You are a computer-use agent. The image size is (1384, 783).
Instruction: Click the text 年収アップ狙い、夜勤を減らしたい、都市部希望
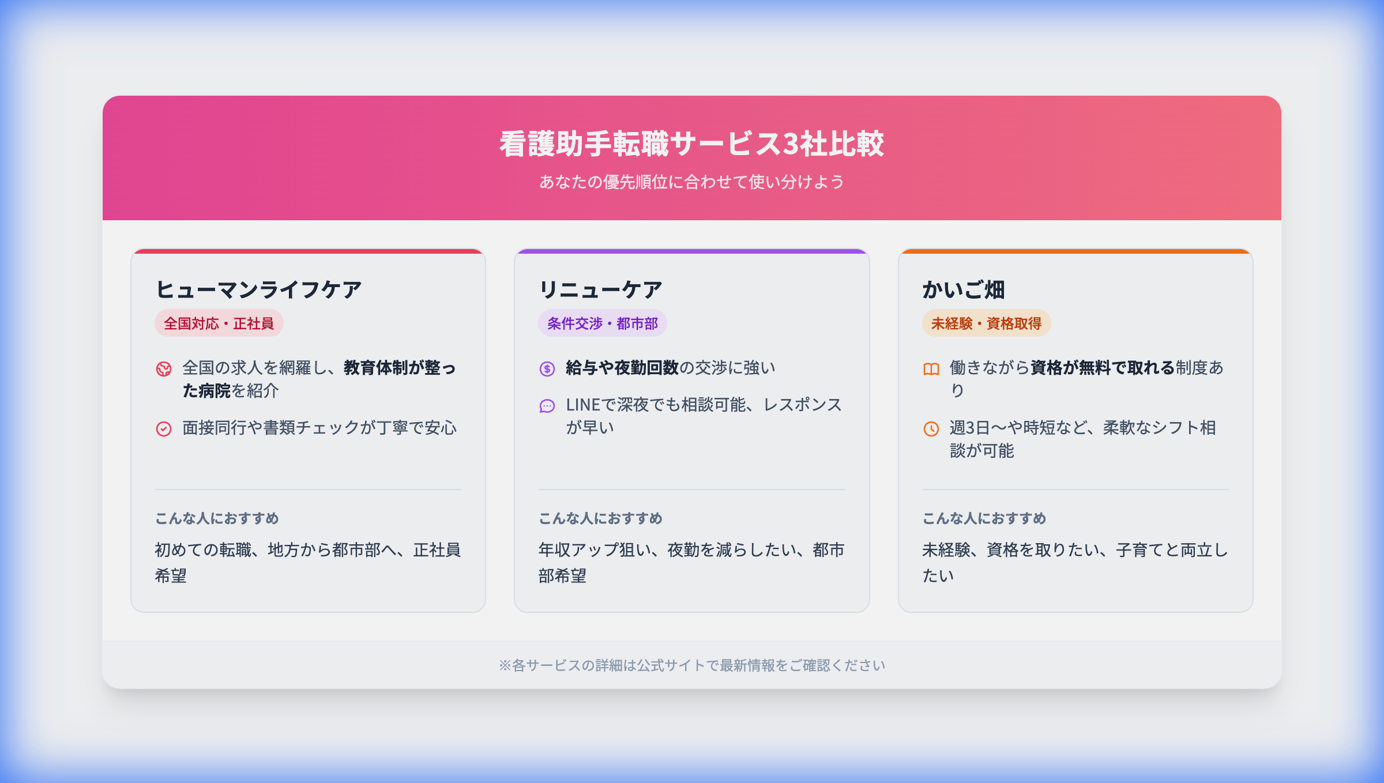(691, 563)
